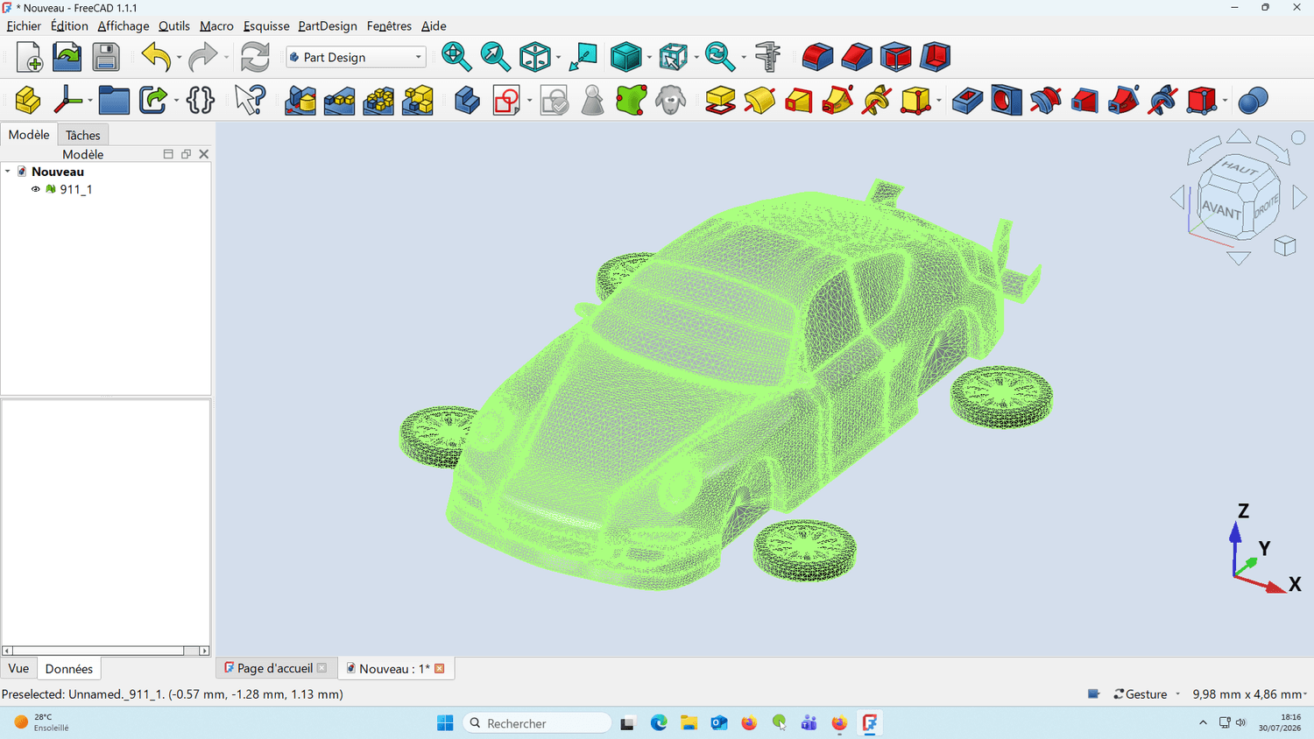Viewport: 1314px width, 739px height.
Task: Open the Affichage menu
Action: point(123,26)
